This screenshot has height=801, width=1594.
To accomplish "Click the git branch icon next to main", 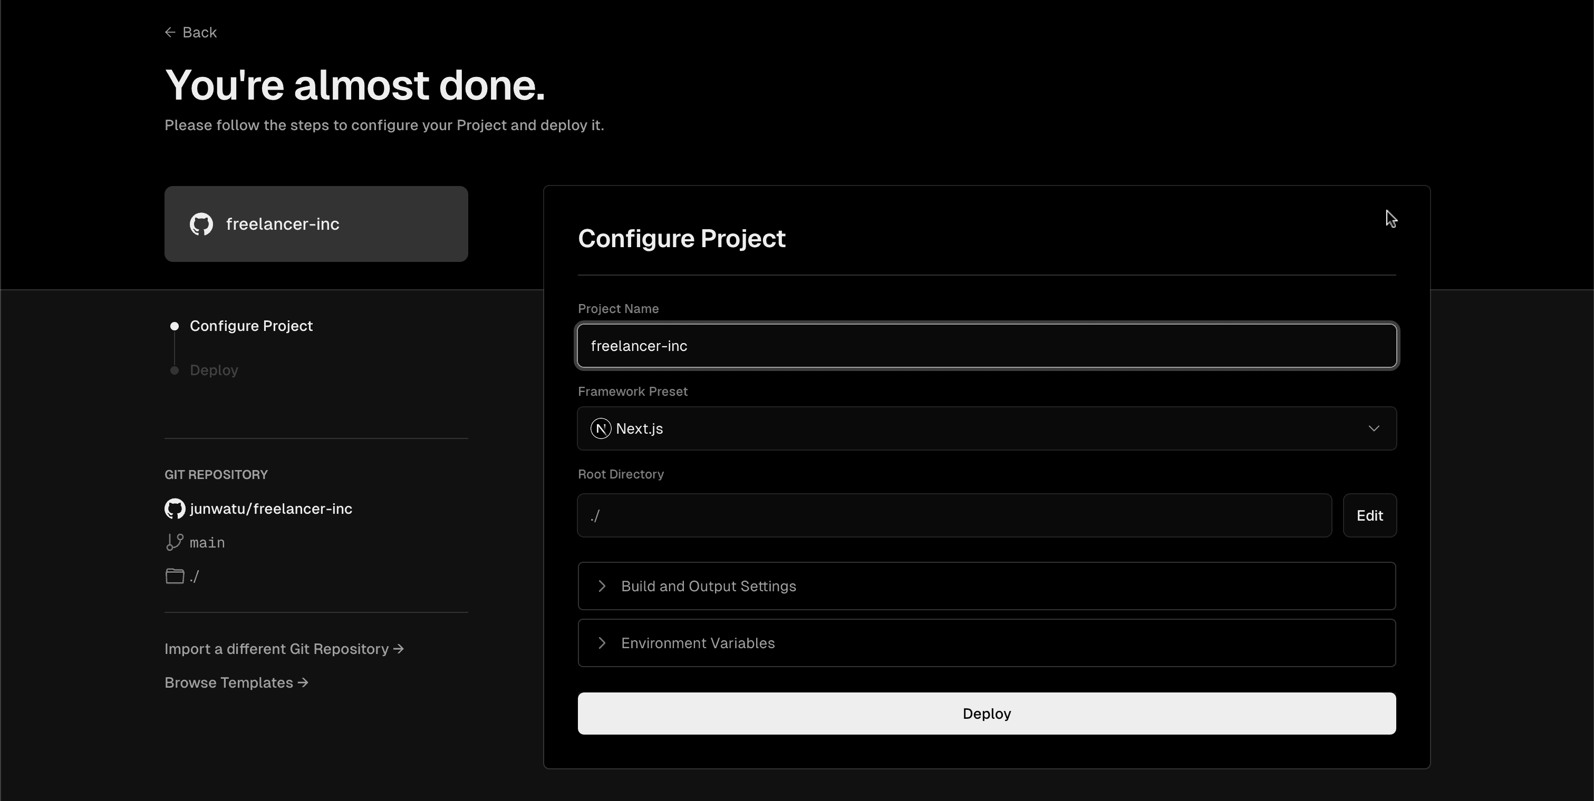I will coord(175,542).
